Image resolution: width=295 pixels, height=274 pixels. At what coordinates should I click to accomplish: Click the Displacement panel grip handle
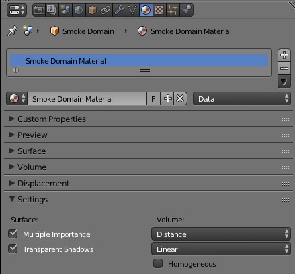click(286, 184)
